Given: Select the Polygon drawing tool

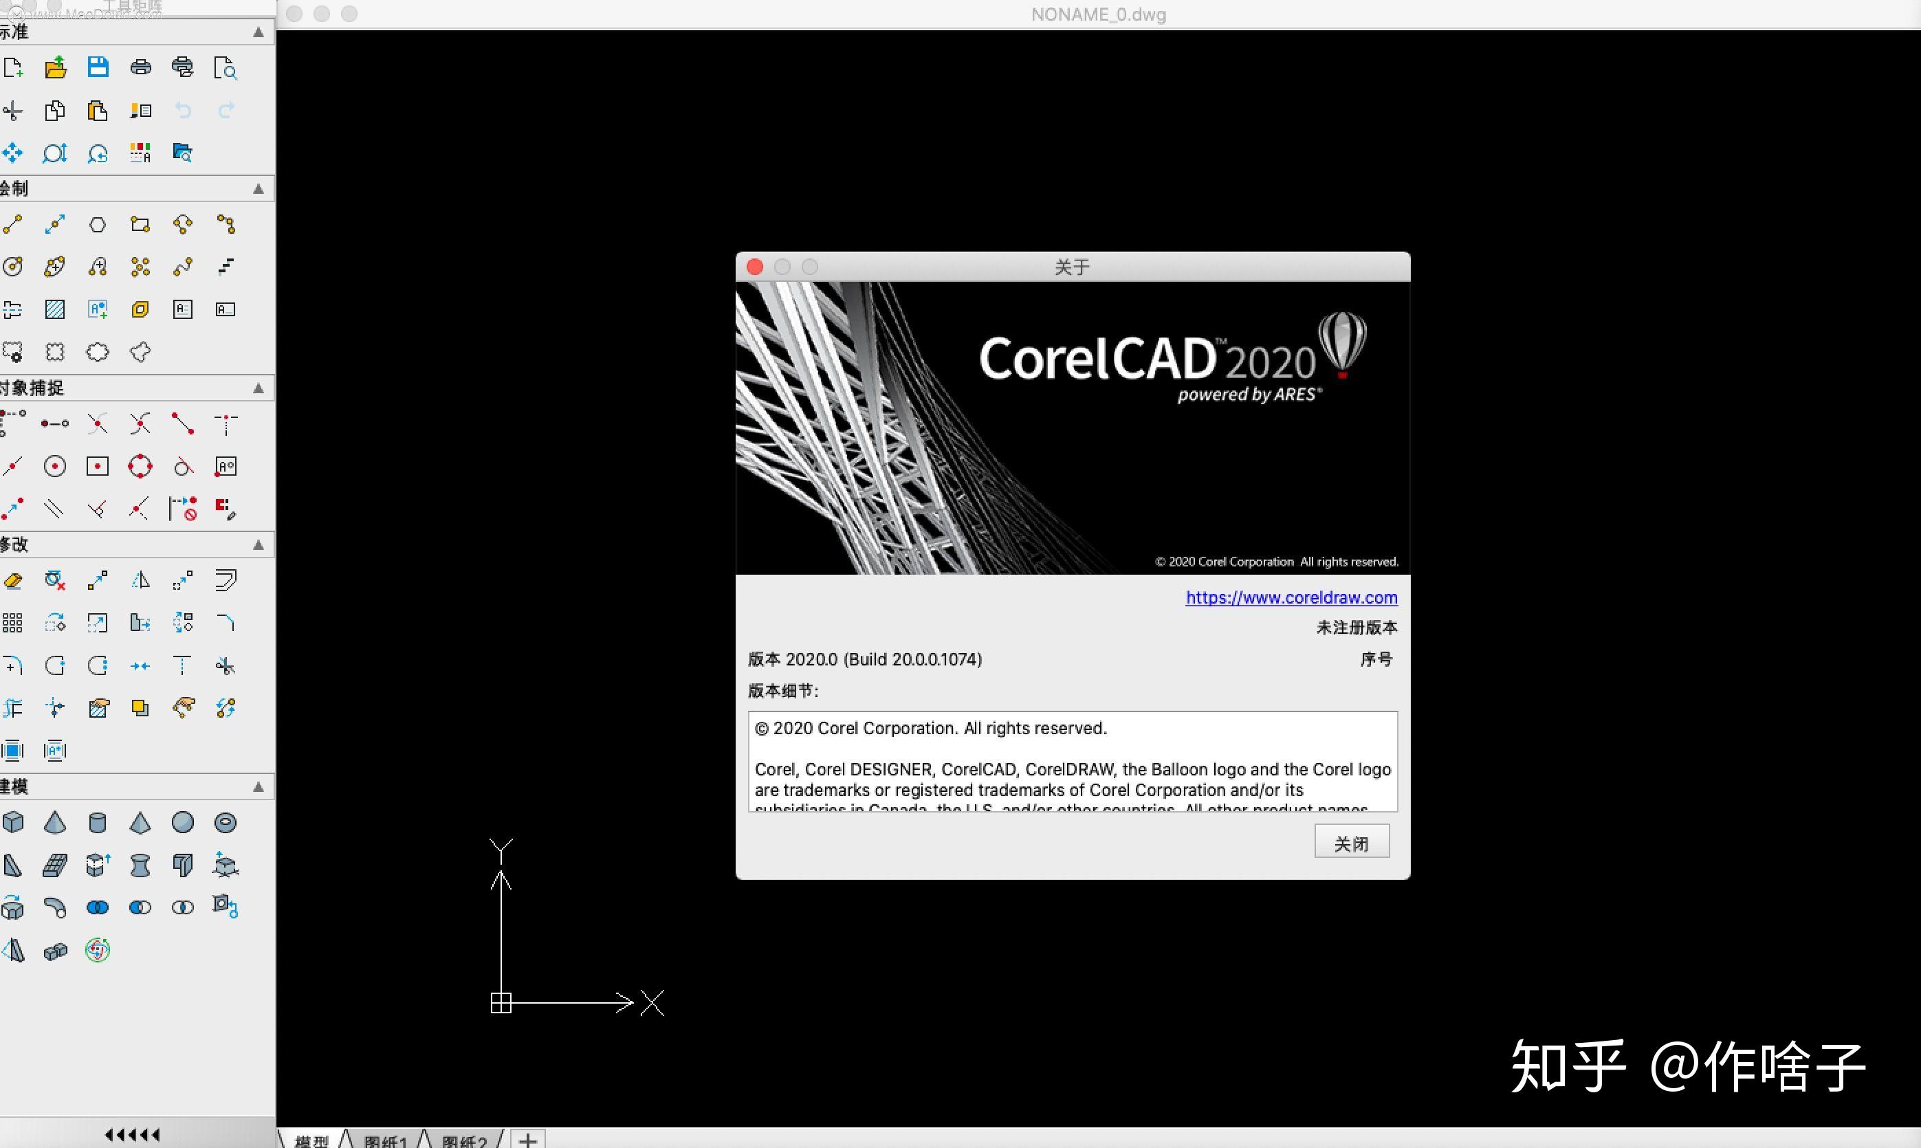Looking at the screenshot, I should (98, 223).
